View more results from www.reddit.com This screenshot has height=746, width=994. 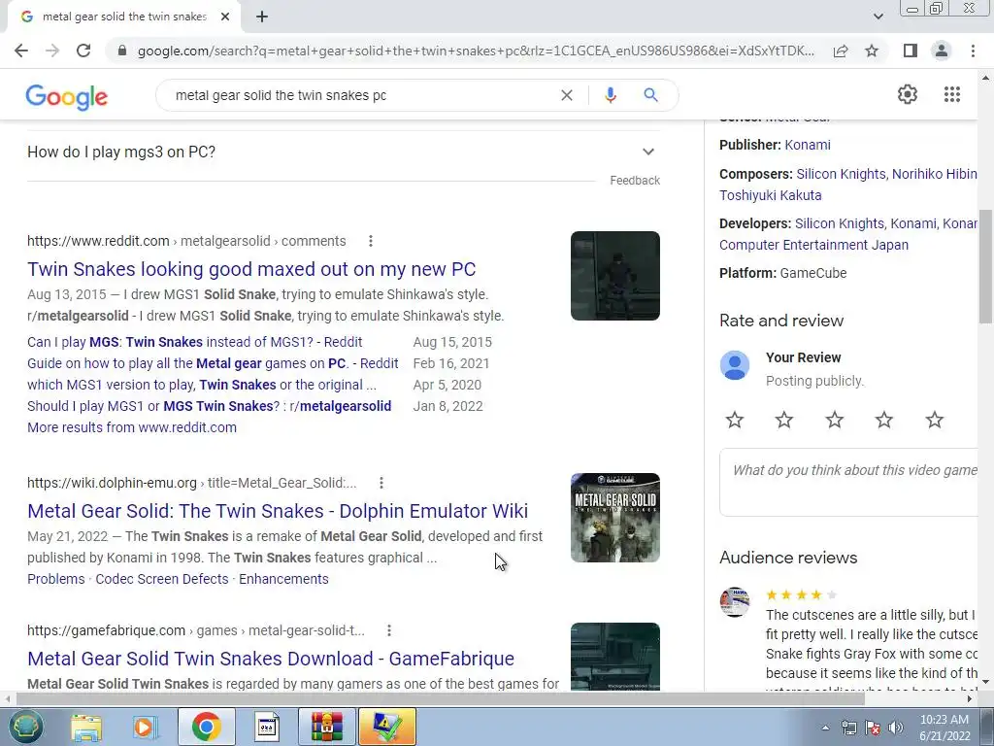pos(132,427)
